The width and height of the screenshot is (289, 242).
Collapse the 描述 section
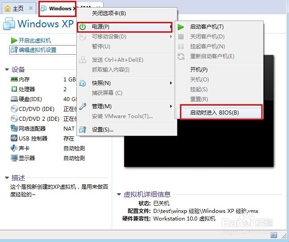7,178
